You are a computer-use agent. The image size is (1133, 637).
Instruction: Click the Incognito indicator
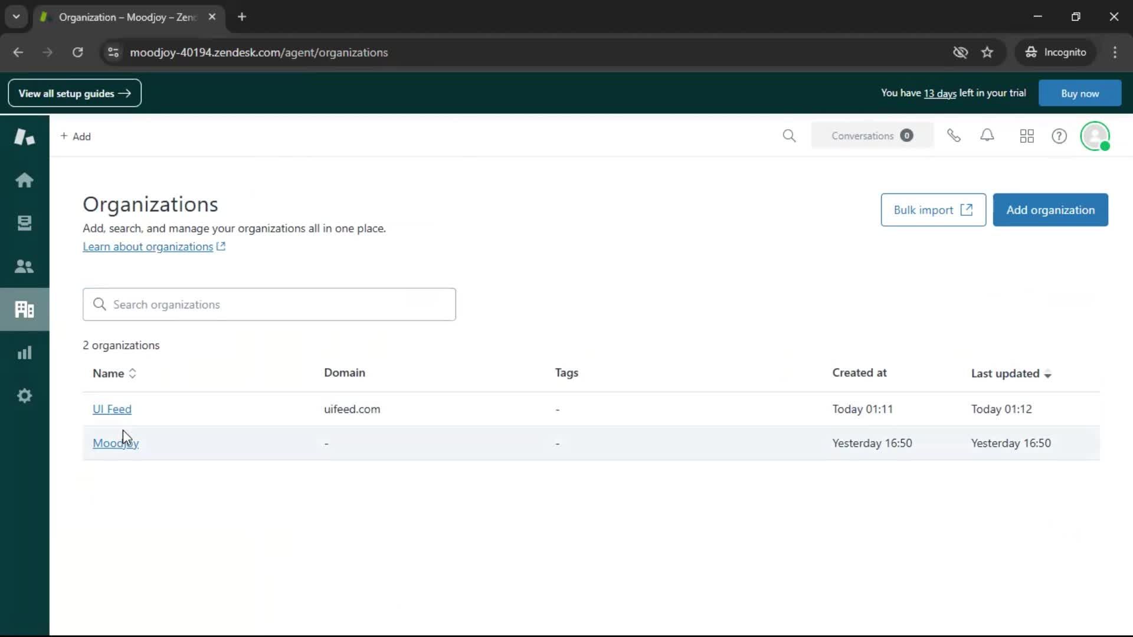pos(1056,52)
